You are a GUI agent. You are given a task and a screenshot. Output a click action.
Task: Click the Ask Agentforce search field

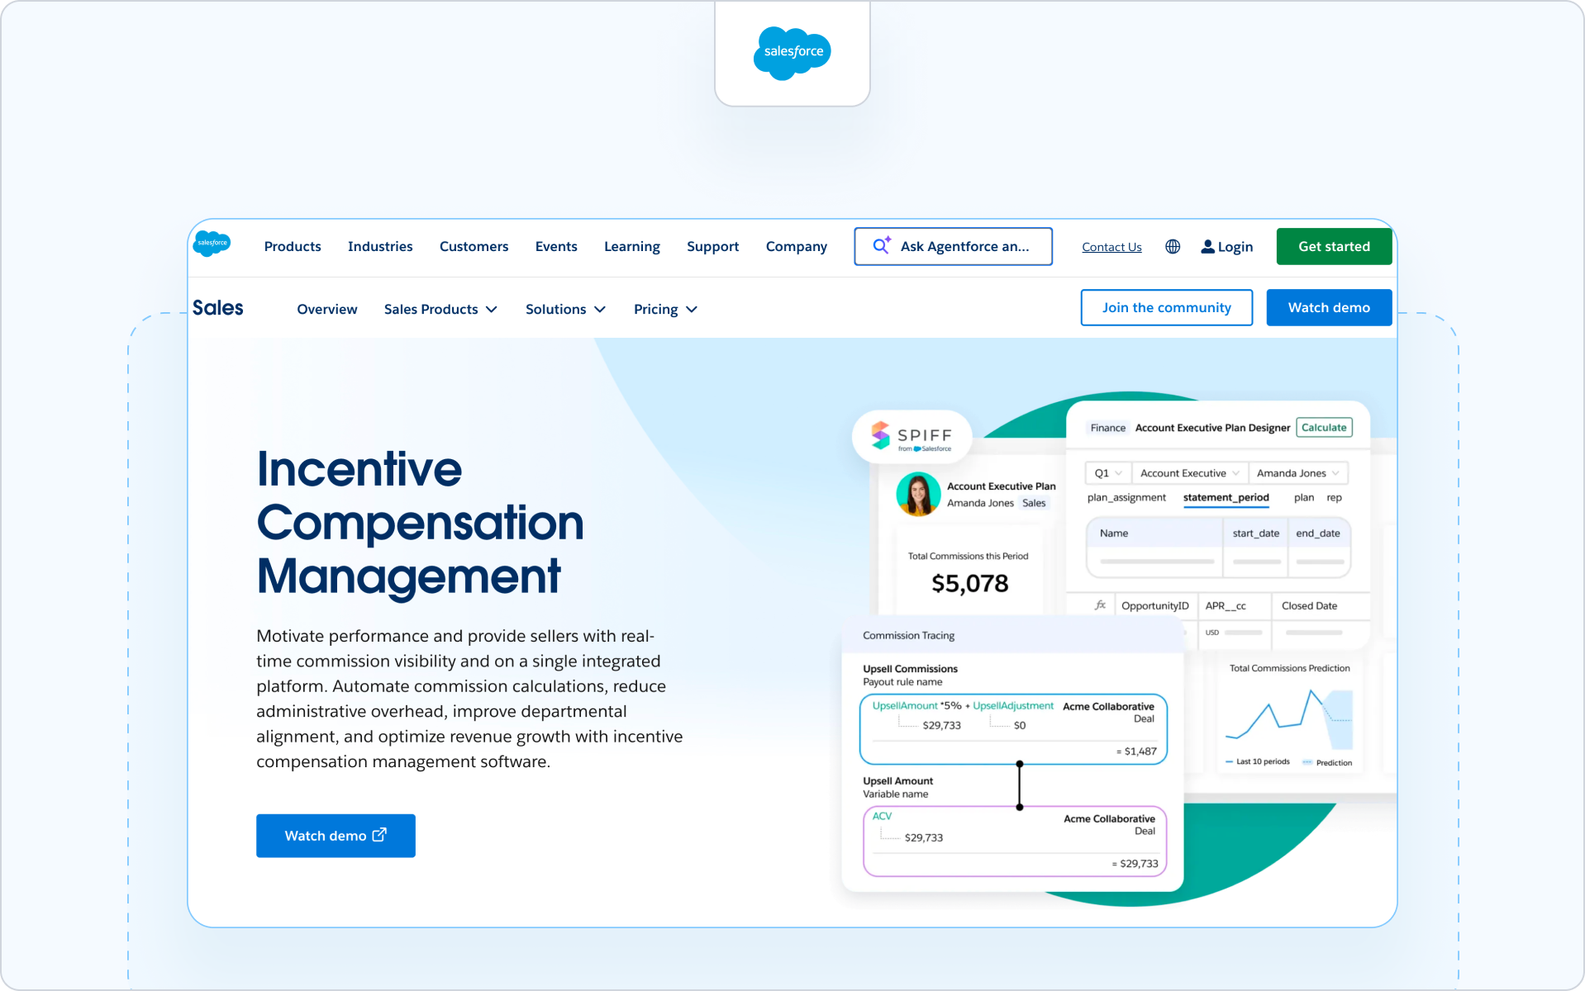[x=954, y=246]
